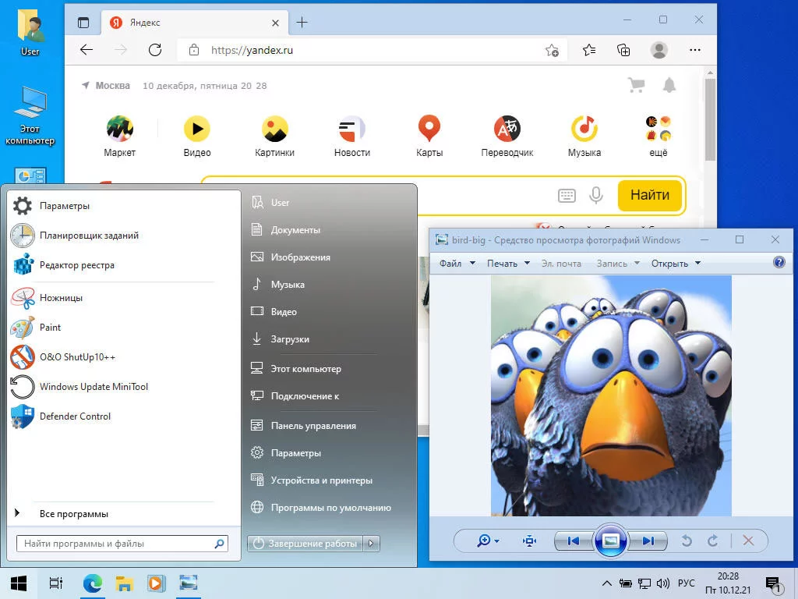Expand the Печать dropdown in photo viewer
The width and height of the screenshot is (798, 599).
pyautogui.click(x=508, y=263)
